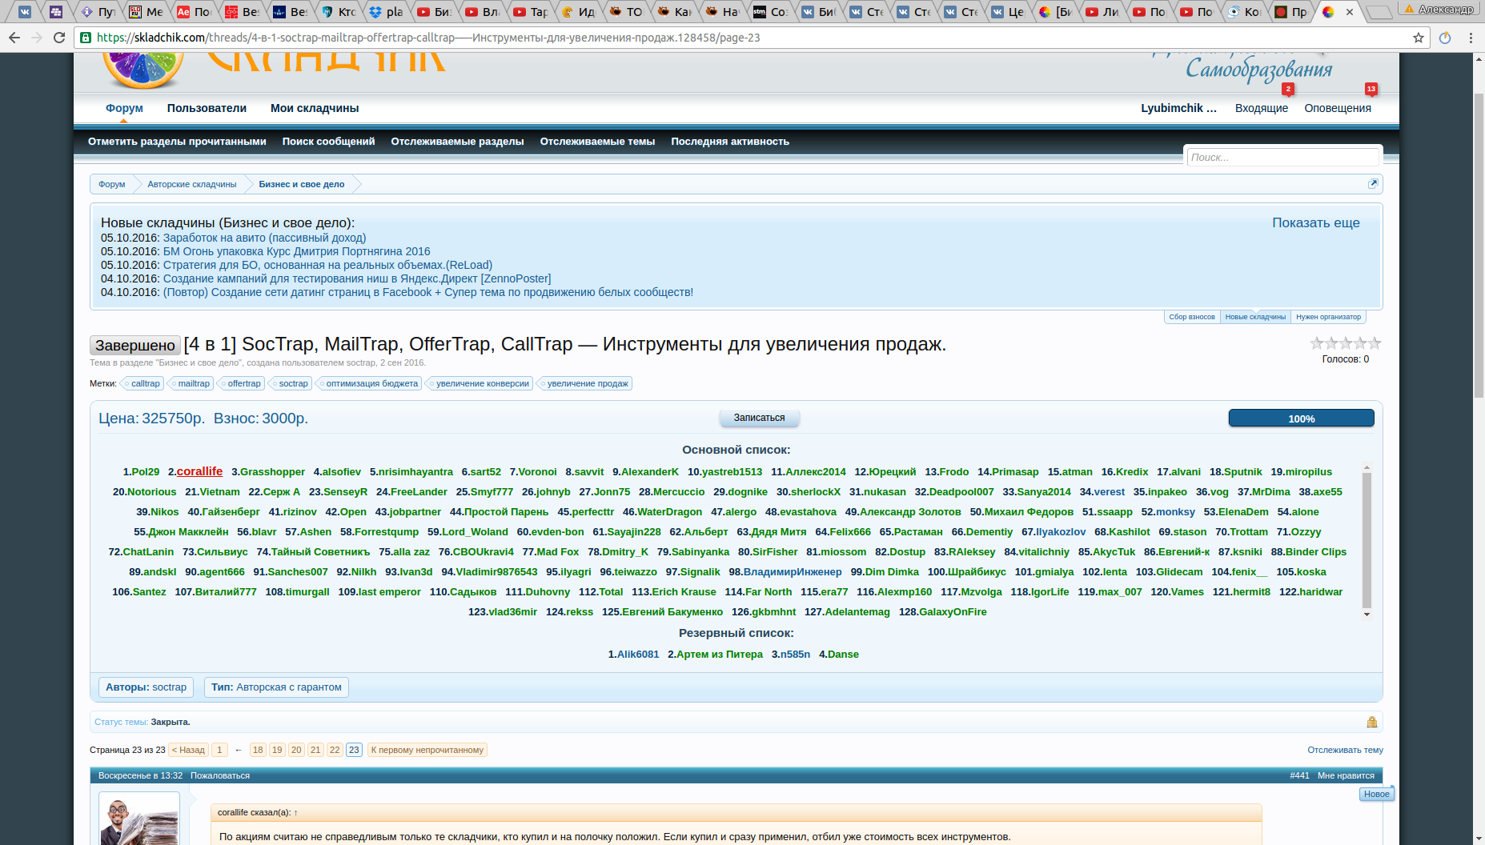Click participant list scrollbar down arrow
The image size is (1485, 845).
tap(1367, 614)
